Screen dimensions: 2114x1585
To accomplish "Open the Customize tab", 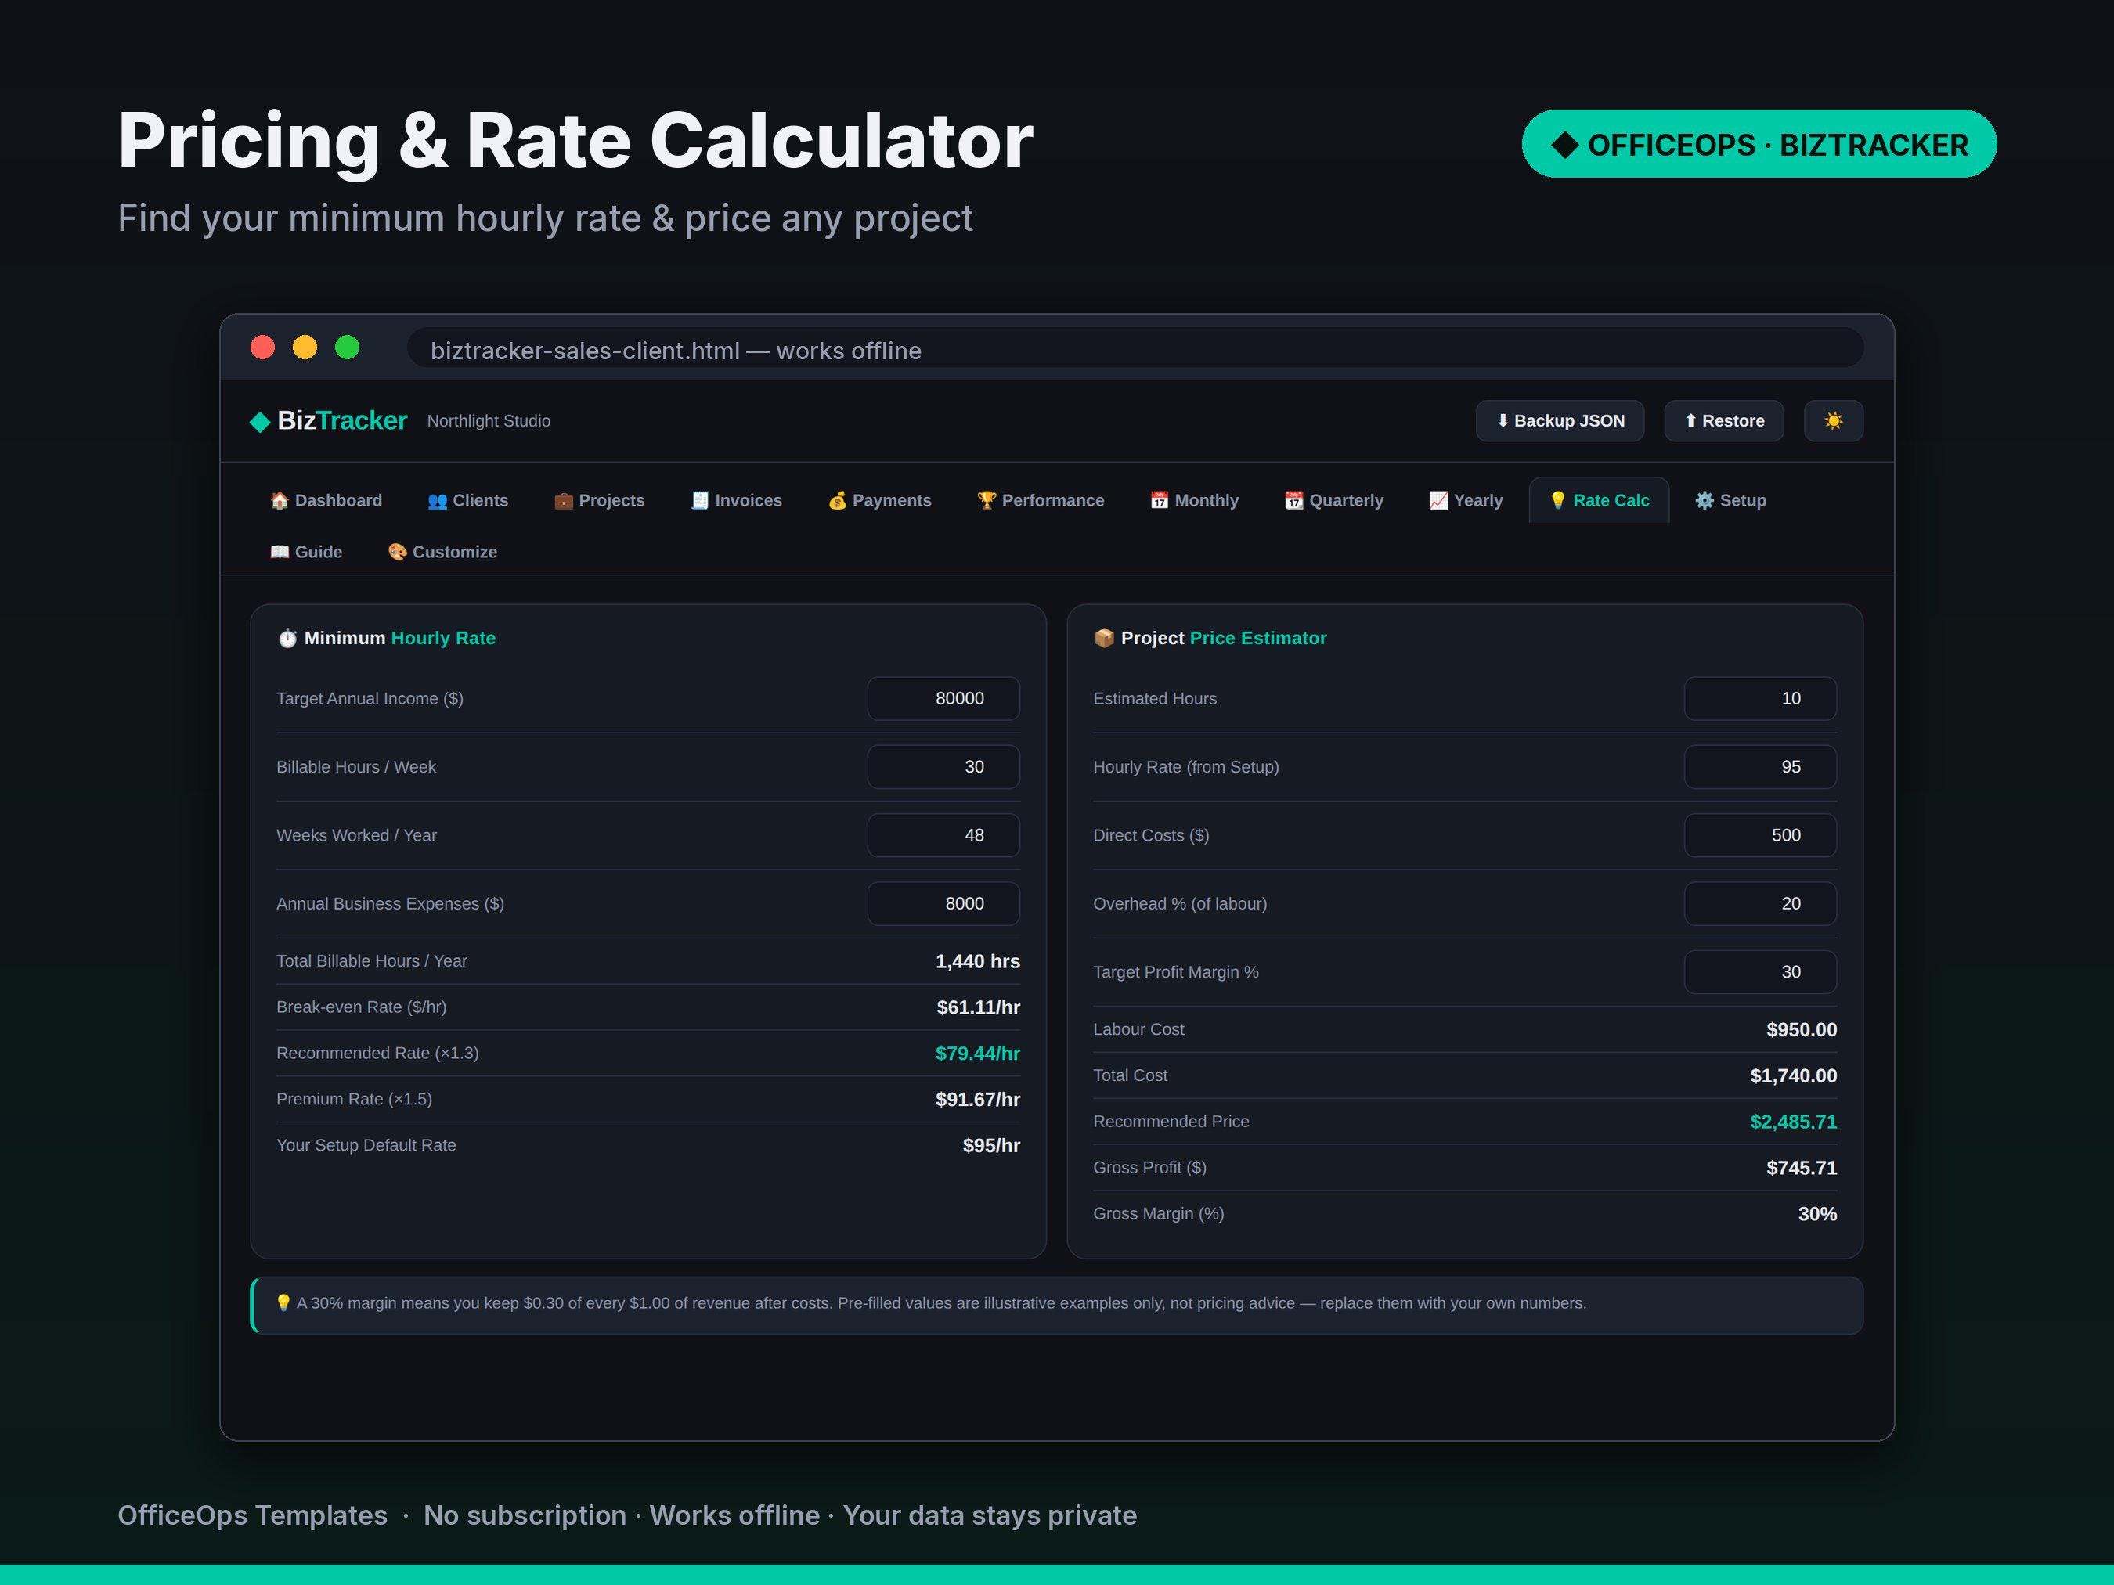I will 442,553.
